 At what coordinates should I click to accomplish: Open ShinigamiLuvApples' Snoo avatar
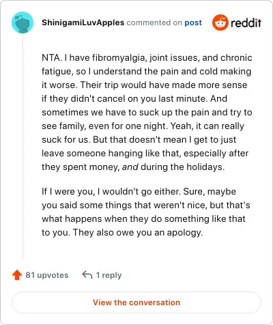coord(23,23)
